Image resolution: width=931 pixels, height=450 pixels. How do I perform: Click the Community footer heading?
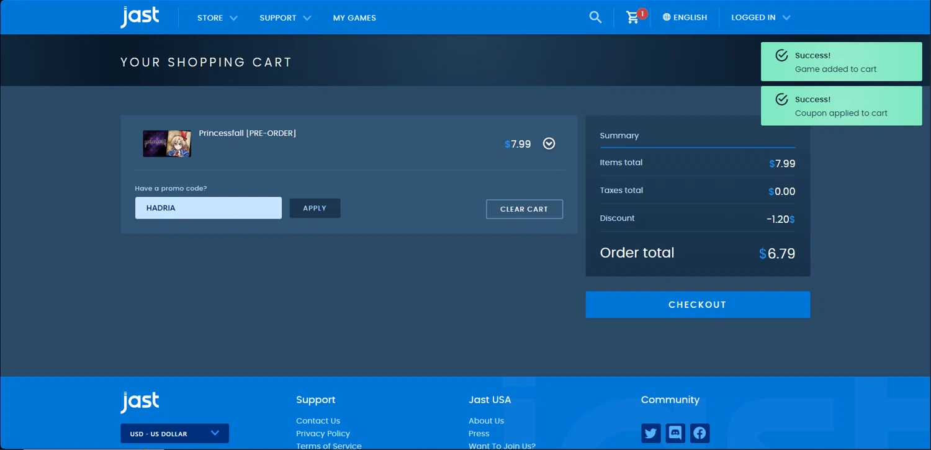point(670,400)
